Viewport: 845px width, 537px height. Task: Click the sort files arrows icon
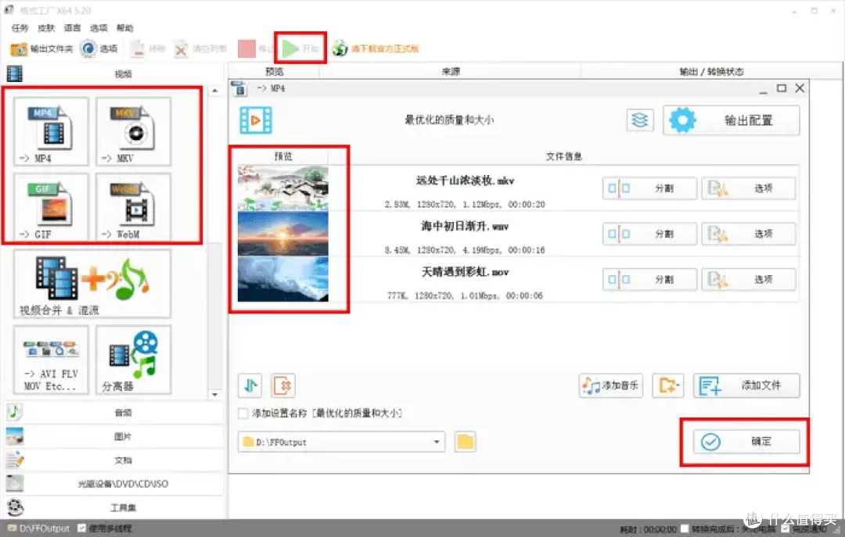pyautogui.click(x=250, y=385)
